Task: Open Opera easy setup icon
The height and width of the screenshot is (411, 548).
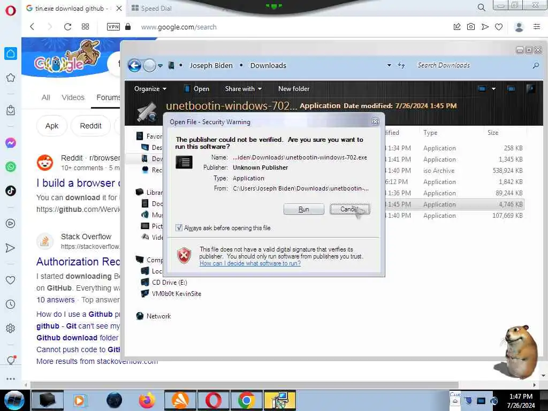Action: click(537, 27)
